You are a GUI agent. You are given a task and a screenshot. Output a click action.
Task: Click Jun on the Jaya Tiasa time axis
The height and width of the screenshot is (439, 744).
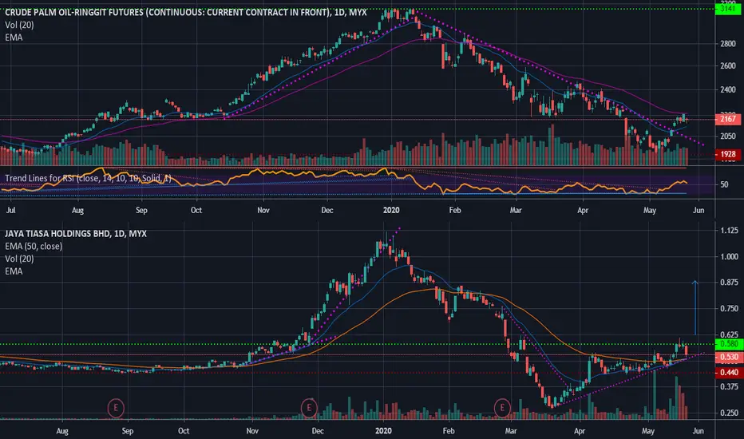pyautogui.click(x=698, y=431)
